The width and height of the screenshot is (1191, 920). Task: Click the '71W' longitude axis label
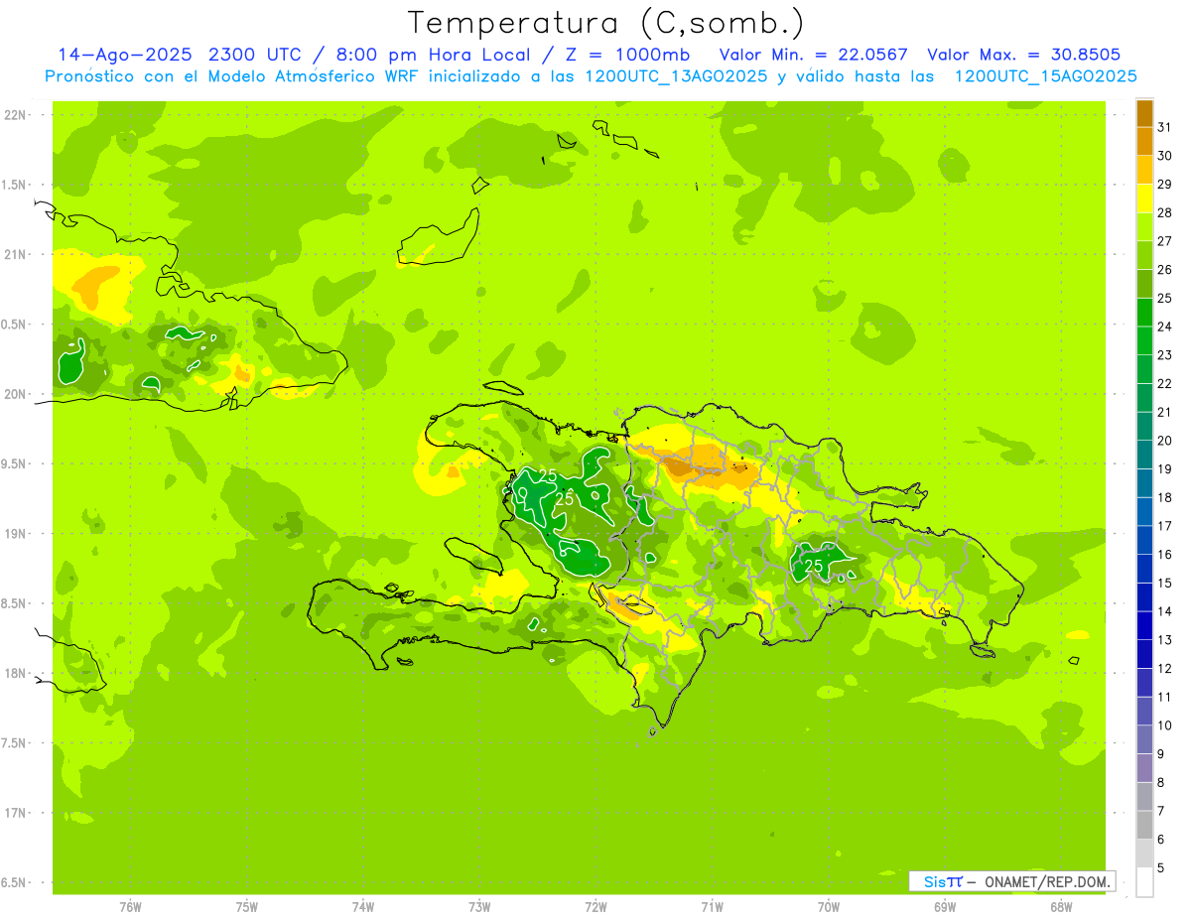(712, 907)
